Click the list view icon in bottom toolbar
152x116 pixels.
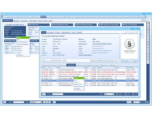pos(47,102)
